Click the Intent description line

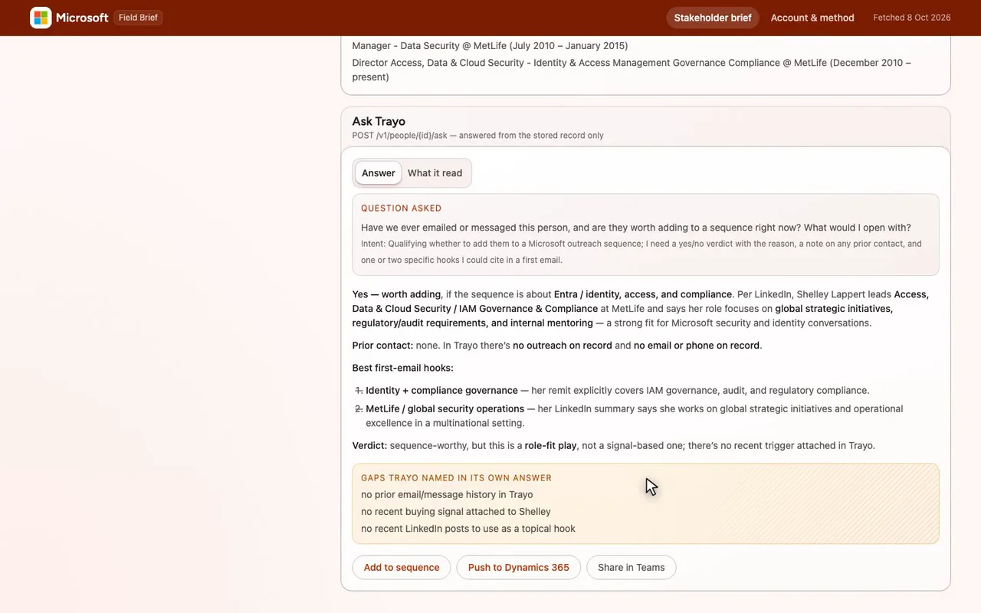click(x=641, y=252)
